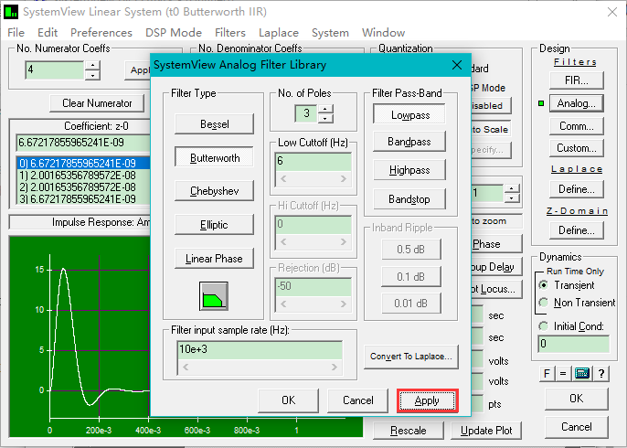Click the Laplace Define button
Screen dimensions: 627x448
point(576,188)
